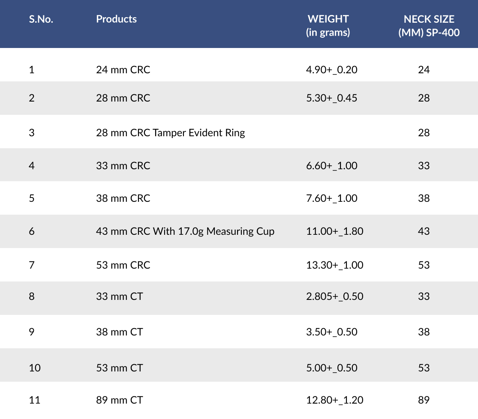Image resolution: width=478 pixels, height=419 pixels.
Task: Select the 24 mm CRC product cell
Action: (x=123, y=70)
